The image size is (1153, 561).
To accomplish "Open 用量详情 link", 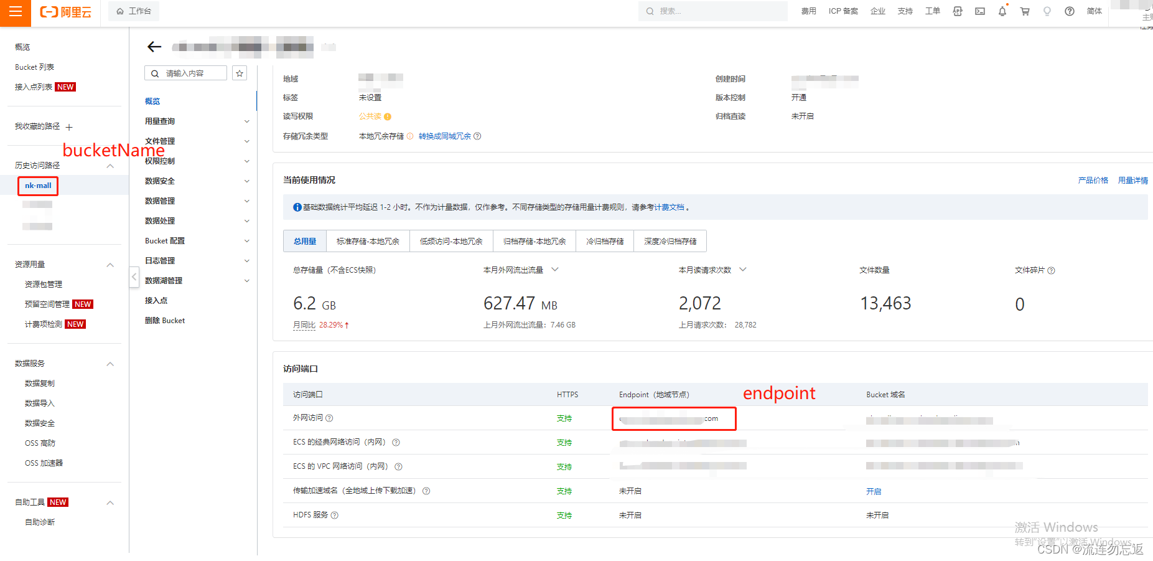I will click(x=1133, y=181).
